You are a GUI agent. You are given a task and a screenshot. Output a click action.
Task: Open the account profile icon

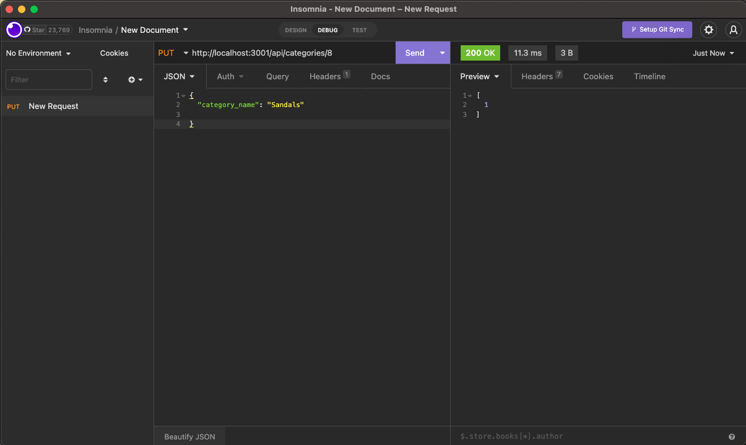tap(734, 30)
